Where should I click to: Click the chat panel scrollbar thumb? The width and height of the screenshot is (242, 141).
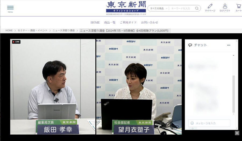(234, 94)
